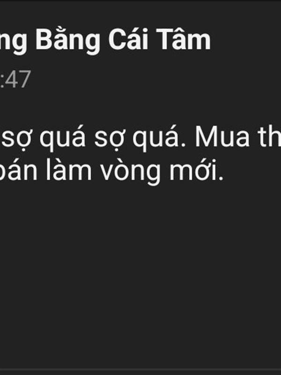
Task: Select the second "quá." before "Mua"
Action: (x=157, y=138)
